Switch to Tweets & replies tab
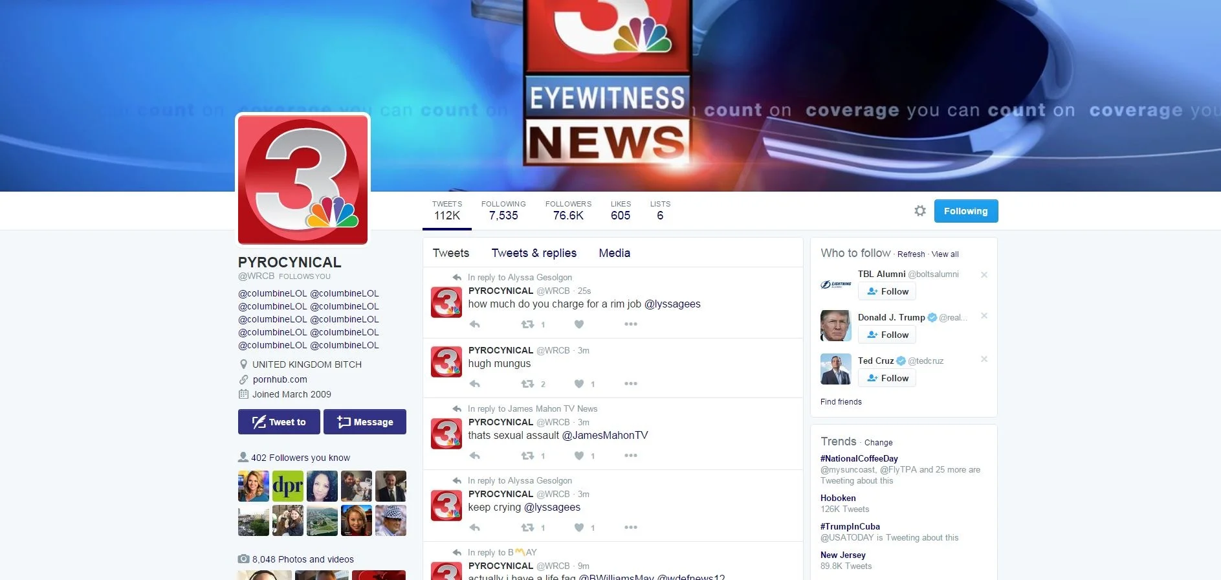1221x580 pixels. coord(534,253)
